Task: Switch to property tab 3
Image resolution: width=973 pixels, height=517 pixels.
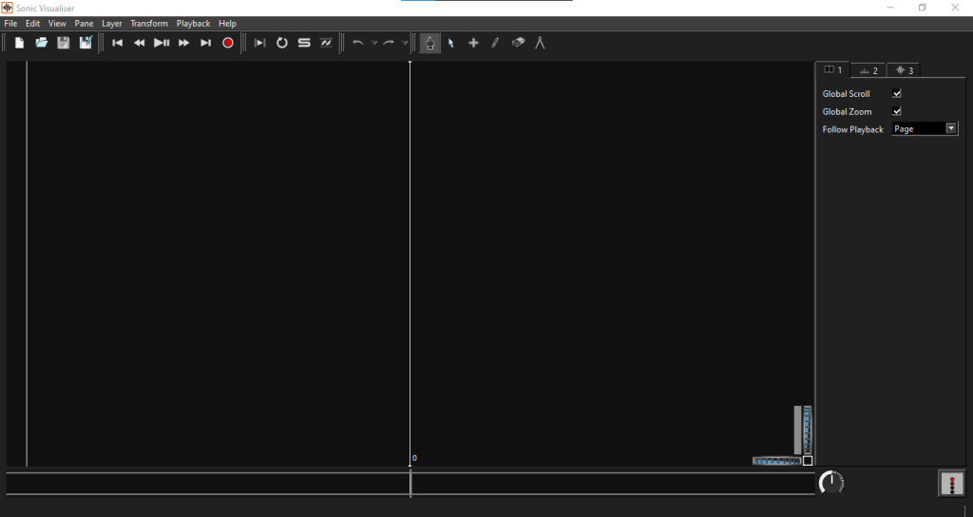Action: click(x=903, y=70)
